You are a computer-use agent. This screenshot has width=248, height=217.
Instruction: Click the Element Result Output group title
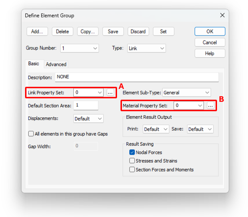pos(149,117)
